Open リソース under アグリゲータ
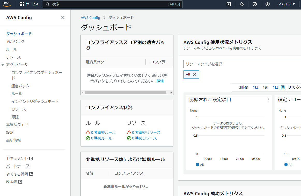The width and height of the screenshot is (301, 196). [x=19, y=109]
